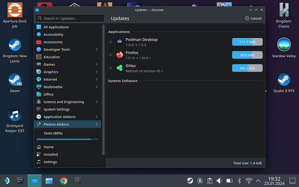The image size is (299, 187).
Task: Expand the Application Addons arrow
Action: point(97,117)
